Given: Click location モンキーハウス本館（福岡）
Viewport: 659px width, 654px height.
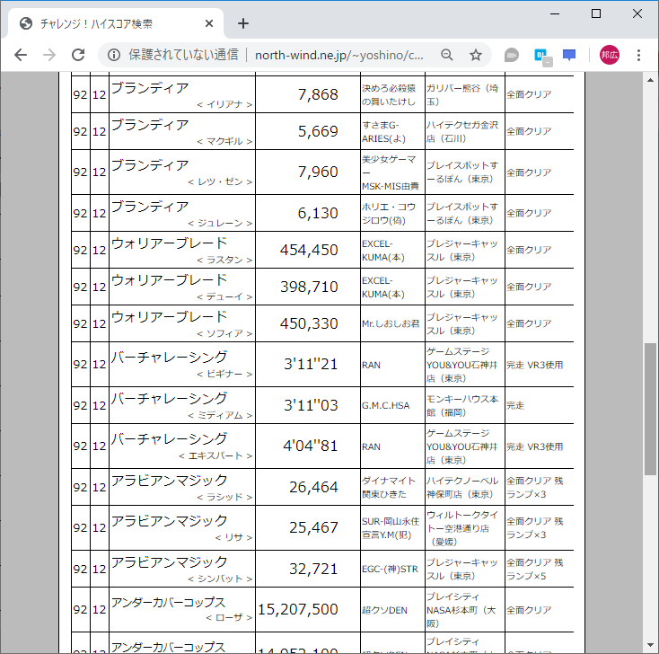Looking at the screenshot, I should [x=462, y=405].
